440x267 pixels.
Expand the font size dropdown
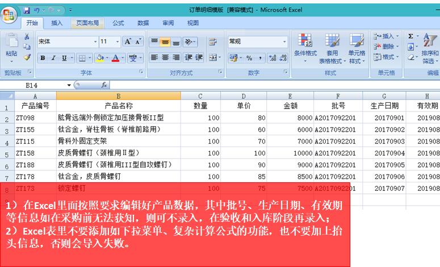[x=117, y=42]
